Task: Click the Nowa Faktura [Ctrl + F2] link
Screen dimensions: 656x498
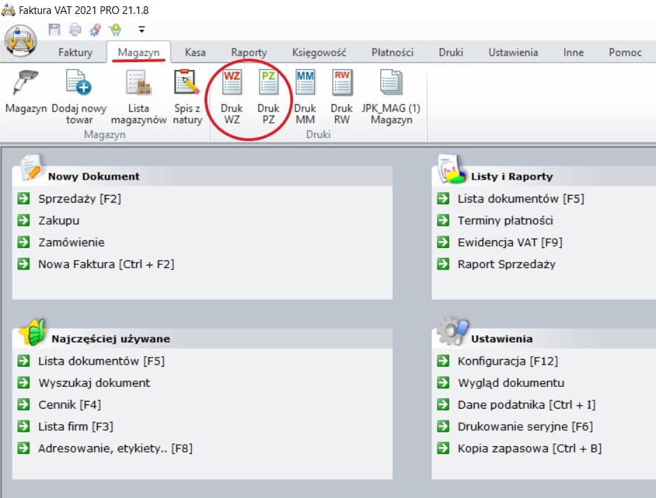Action: tap(106, 264)
